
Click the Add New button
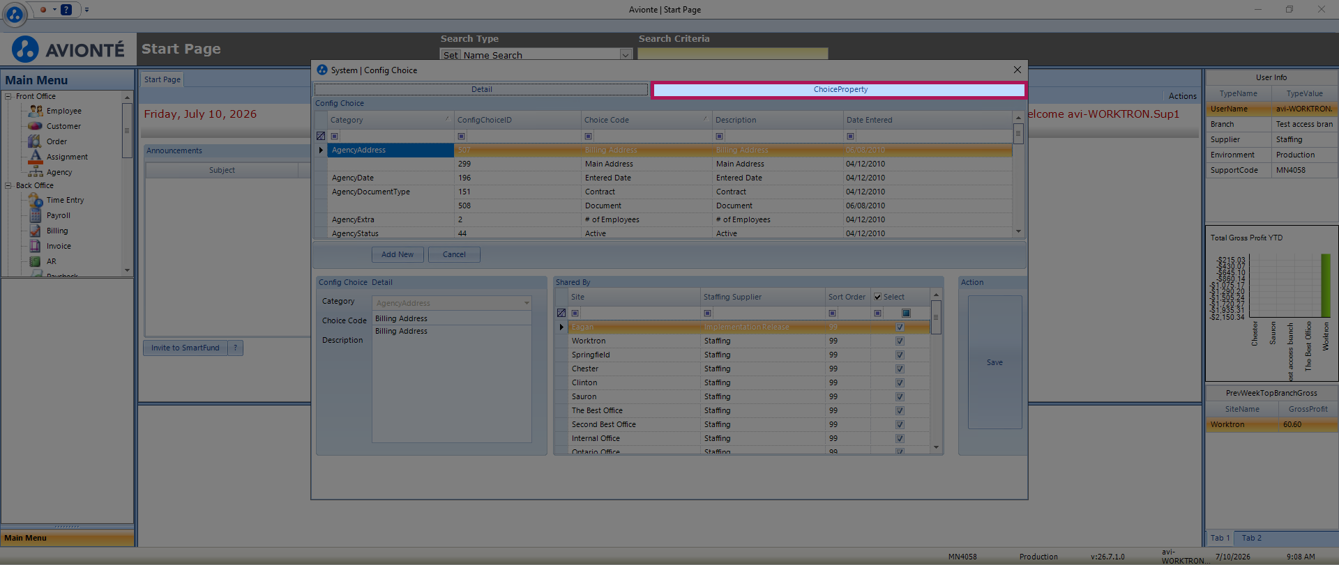coord(398,254)
